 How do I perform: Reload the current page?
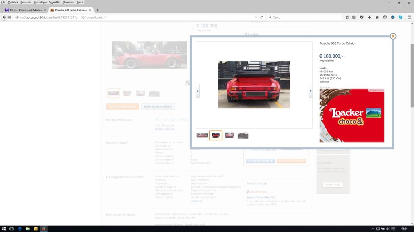(x=262, y=17)
